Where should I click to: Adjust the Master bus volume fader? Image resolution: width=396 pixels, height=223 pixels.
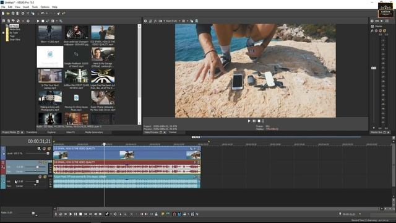tap(374, 68)
